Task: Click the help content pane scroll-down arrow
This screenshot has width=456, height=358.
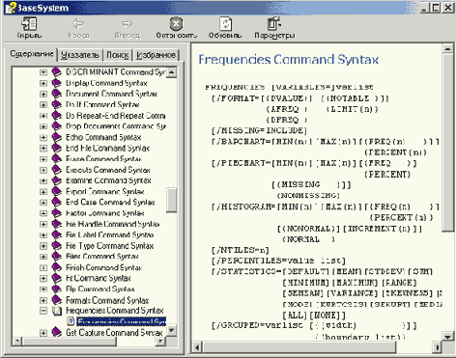Action: (x=447, y=337)
